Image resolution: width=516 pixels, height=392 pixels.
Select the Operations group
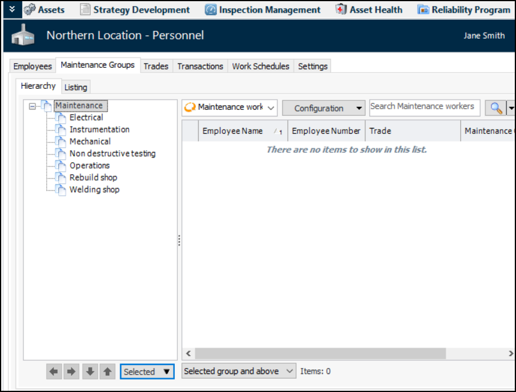pyautogui.click(x=90, y=166)
